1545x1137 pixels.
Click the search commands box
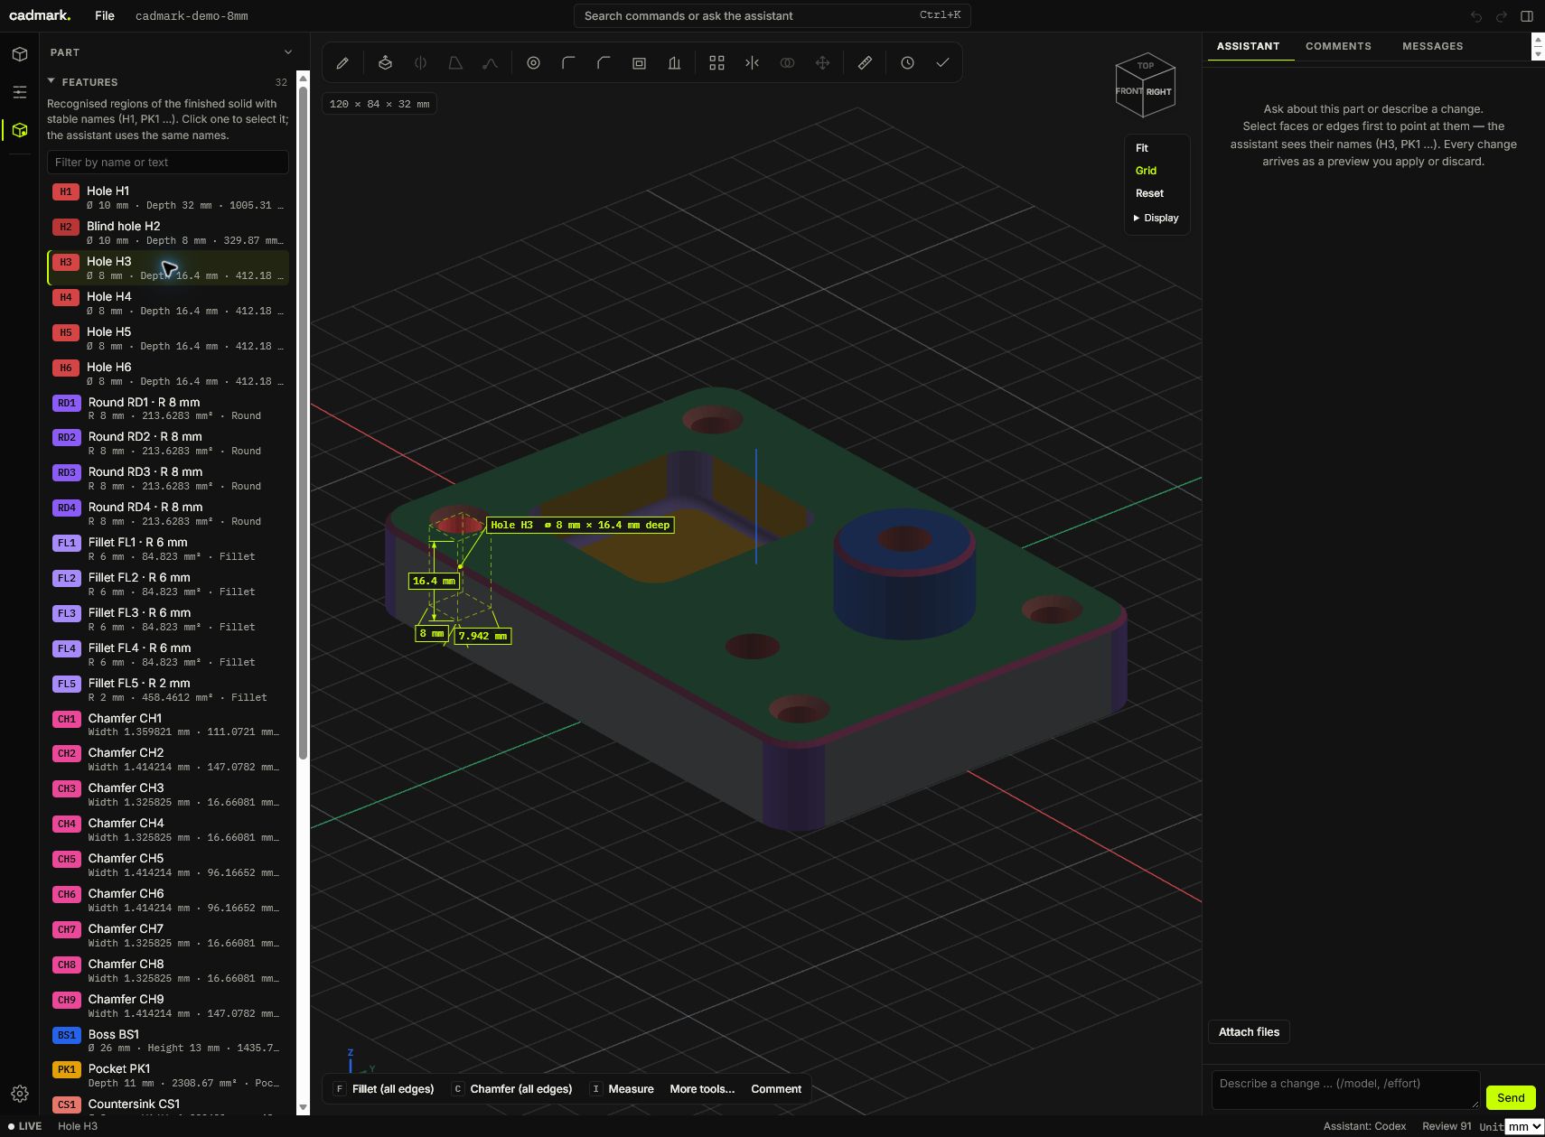[772, 15]
